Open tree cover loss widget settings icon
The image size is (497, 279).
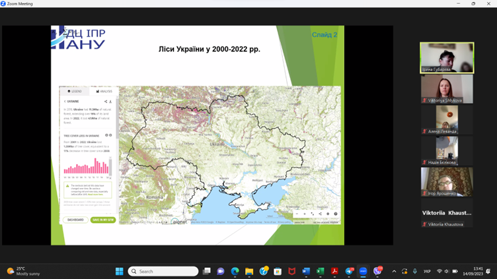click(110, 135)
